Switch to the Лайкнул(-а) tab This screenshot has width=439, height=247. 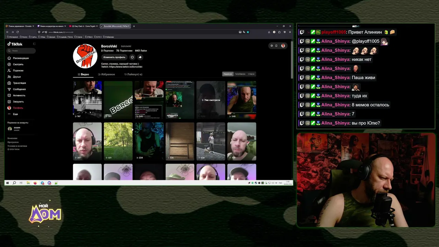click(133, 74)
